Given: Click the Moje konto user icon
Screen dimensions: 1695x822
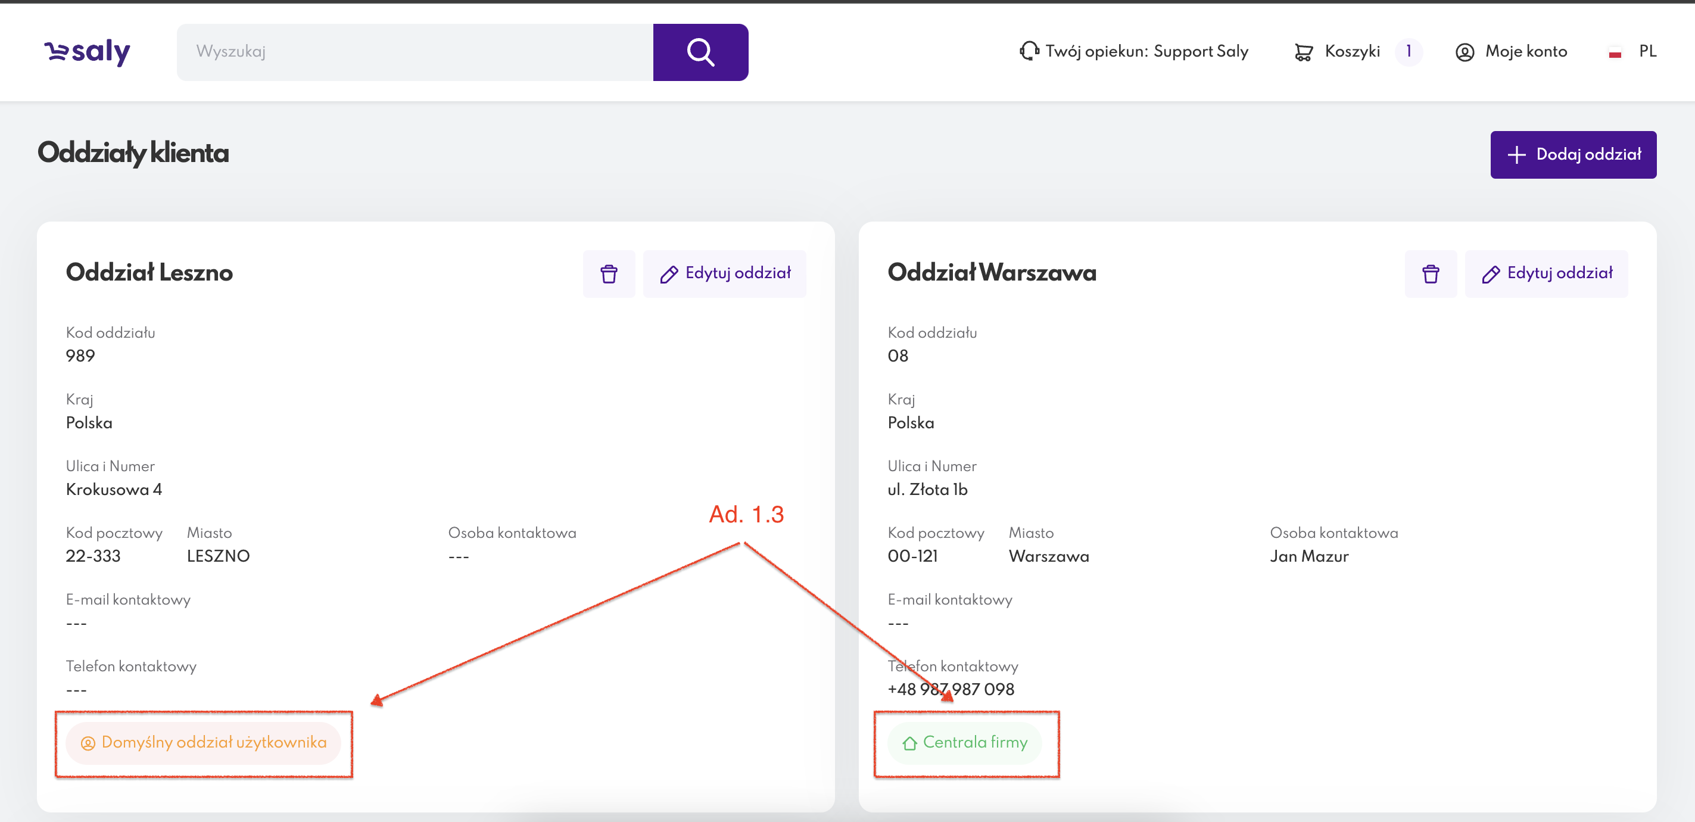Looking at the screenshot, I should click(x=1464, y=52).
